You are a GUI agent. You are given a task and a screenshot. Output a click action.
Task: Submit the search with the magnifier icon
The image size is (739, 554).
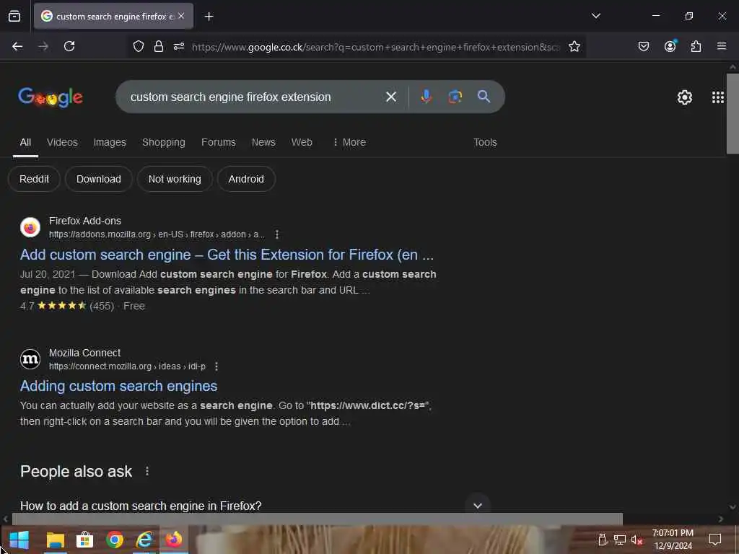coord(484,97)
